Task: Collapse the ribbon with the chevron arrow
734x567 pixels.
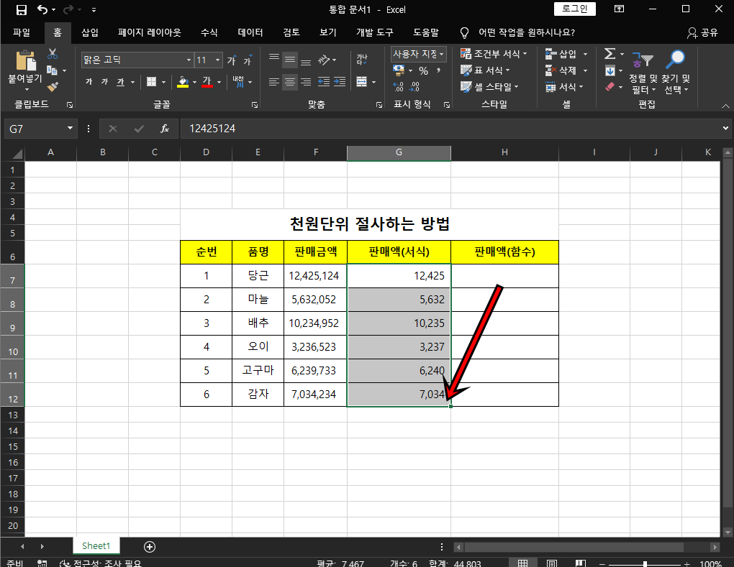Action: pos(725,106)
